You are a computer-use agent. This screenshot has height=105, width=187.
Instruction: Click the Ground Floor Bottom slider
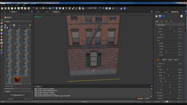(x=171, y=32)
